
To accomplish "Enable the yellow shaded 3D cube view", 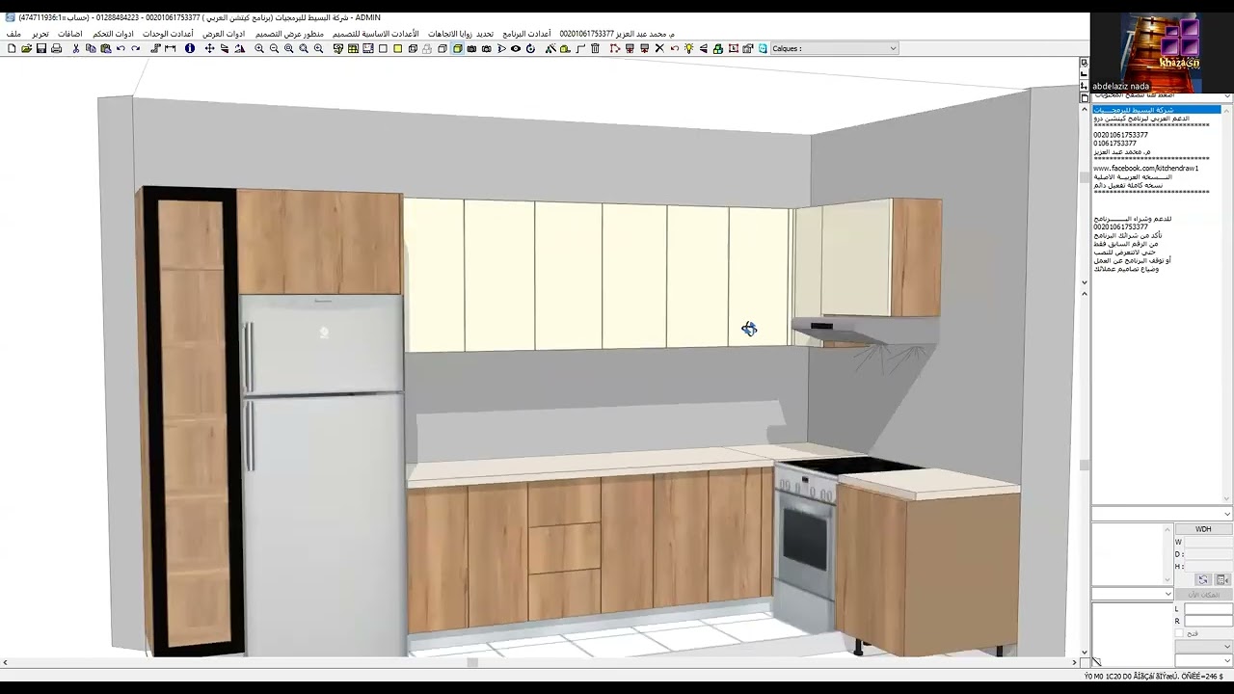I will pyautogui.click(x=458, y=48).
